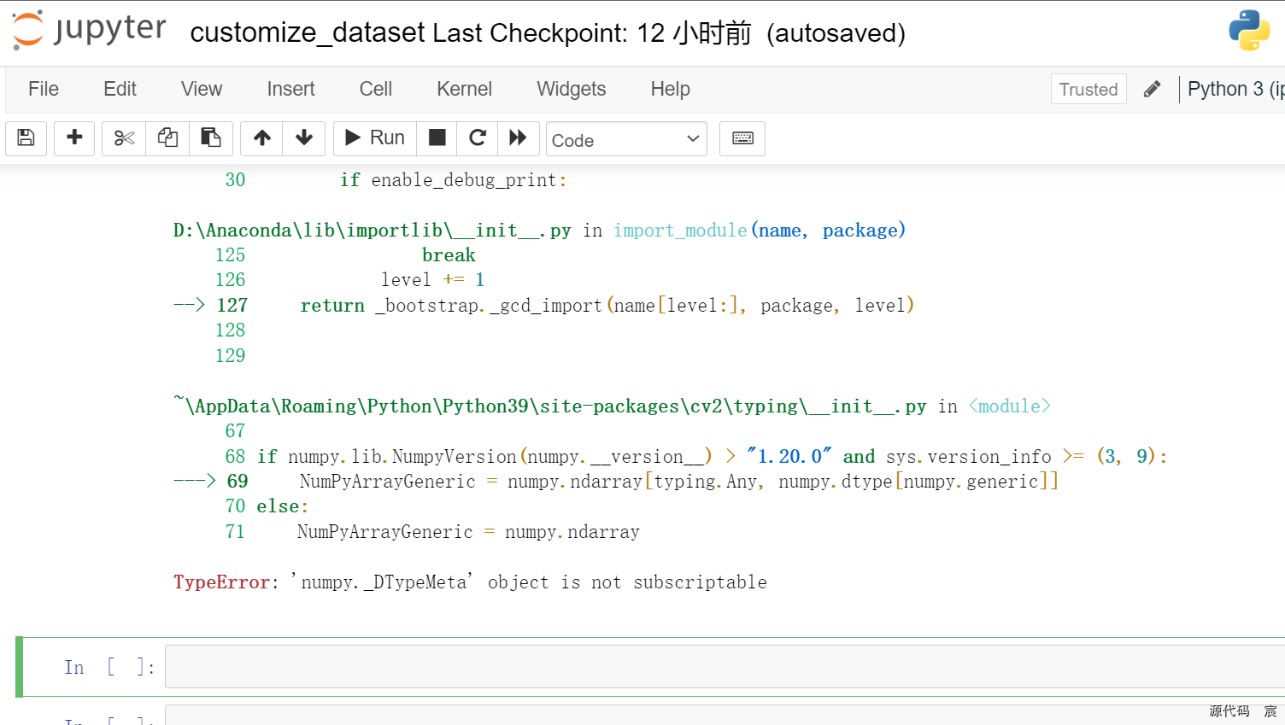Cut the selected cell with scissors icon
Viewport: 1285px width, 725px height.
123,138
